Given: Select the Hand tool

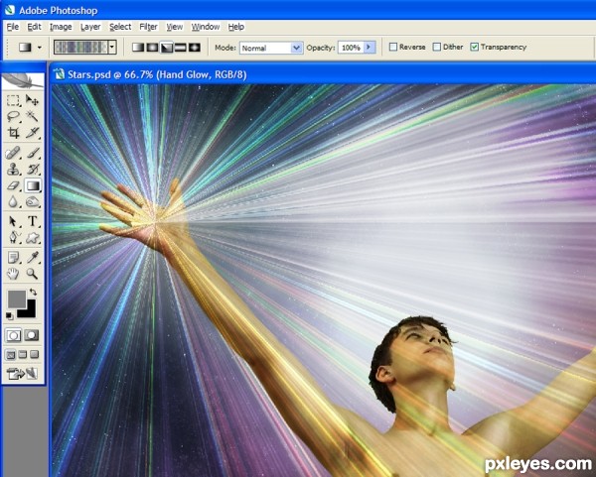Looking at the screenshot, I should [13, 274].
